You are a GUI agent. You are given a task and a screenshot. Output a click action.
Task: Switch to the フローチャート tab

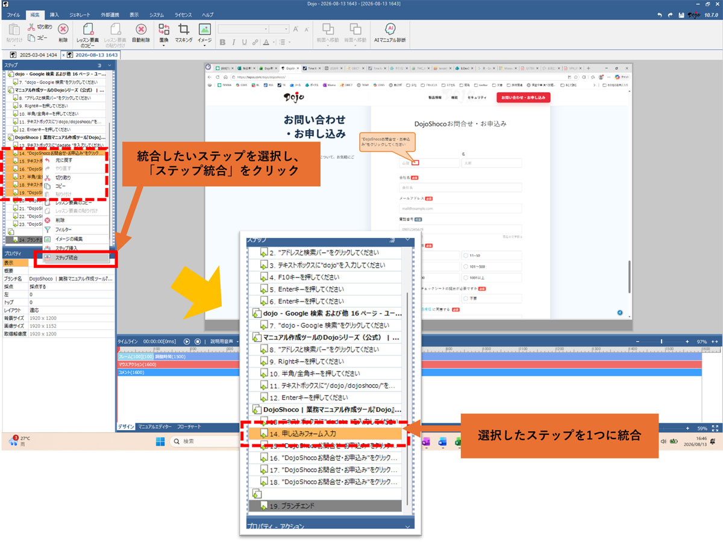pyautogui.click(x=189, y=426)
